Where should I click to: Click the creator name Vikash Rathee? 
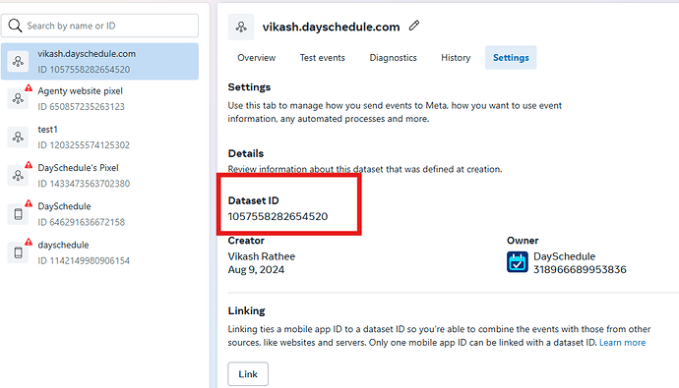pyautogui.click(x=262, y=256)
